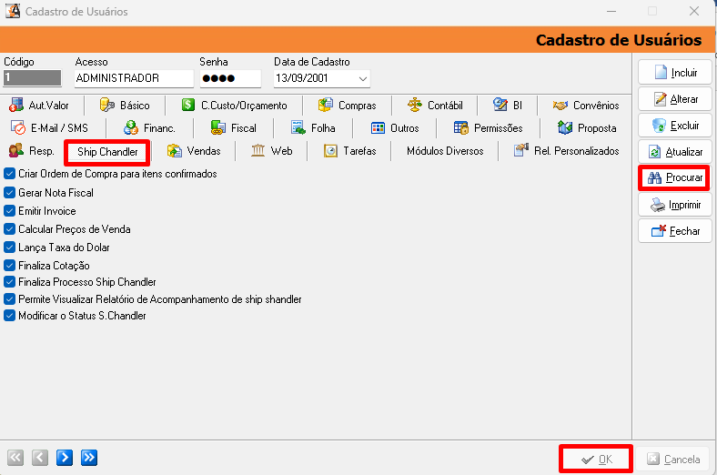
Task: Click the Financ. coins icon
Action: click(131, 128)
